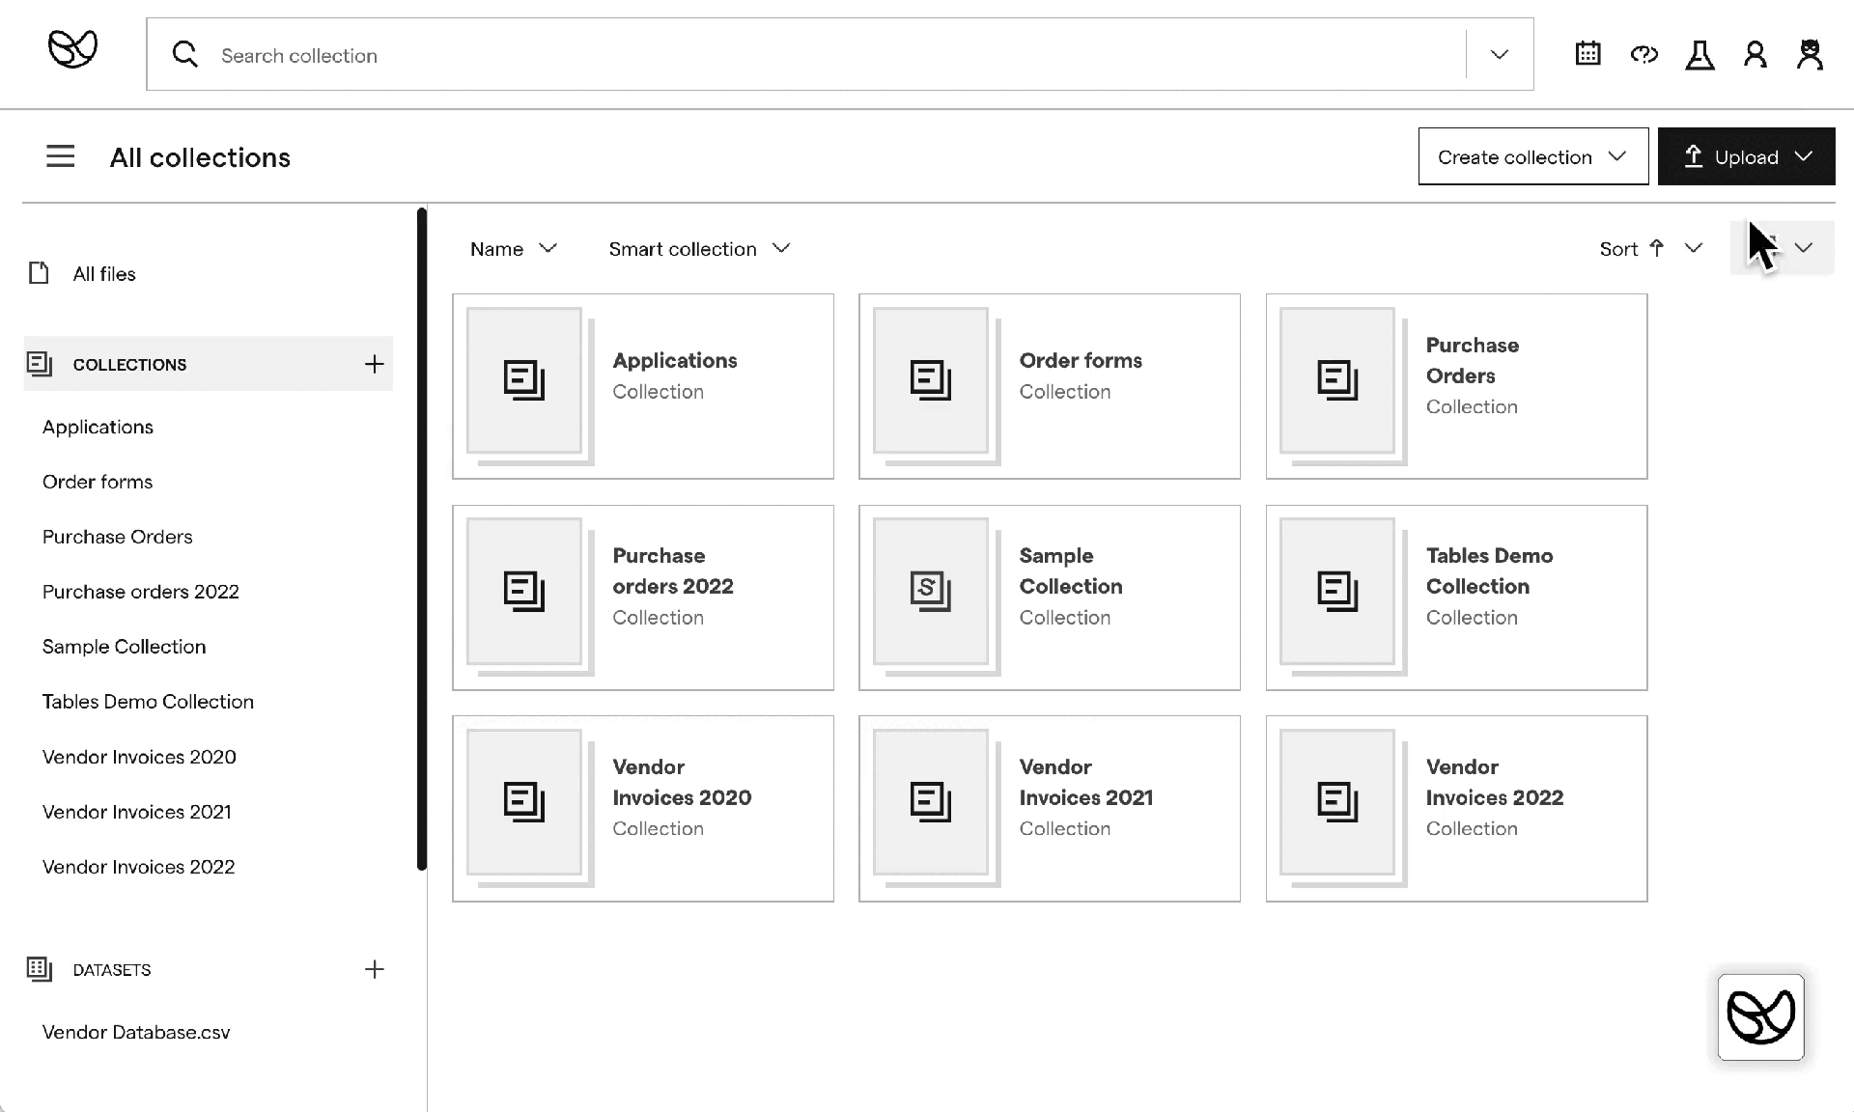The height and width of the screenshot is (1112, 1854).
Task: Open the Name filter dropdown
Action: coord(514,248)
